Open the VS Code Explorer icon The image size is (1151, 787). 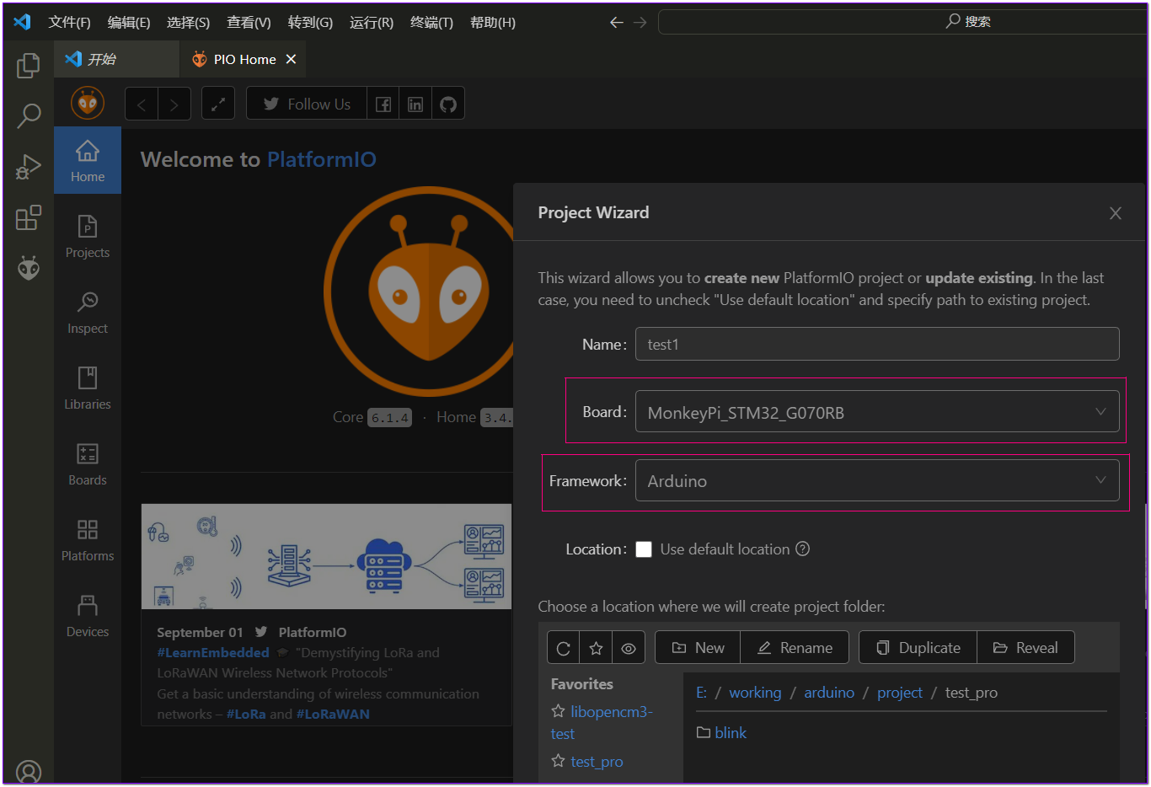click(x=28, y=65)
